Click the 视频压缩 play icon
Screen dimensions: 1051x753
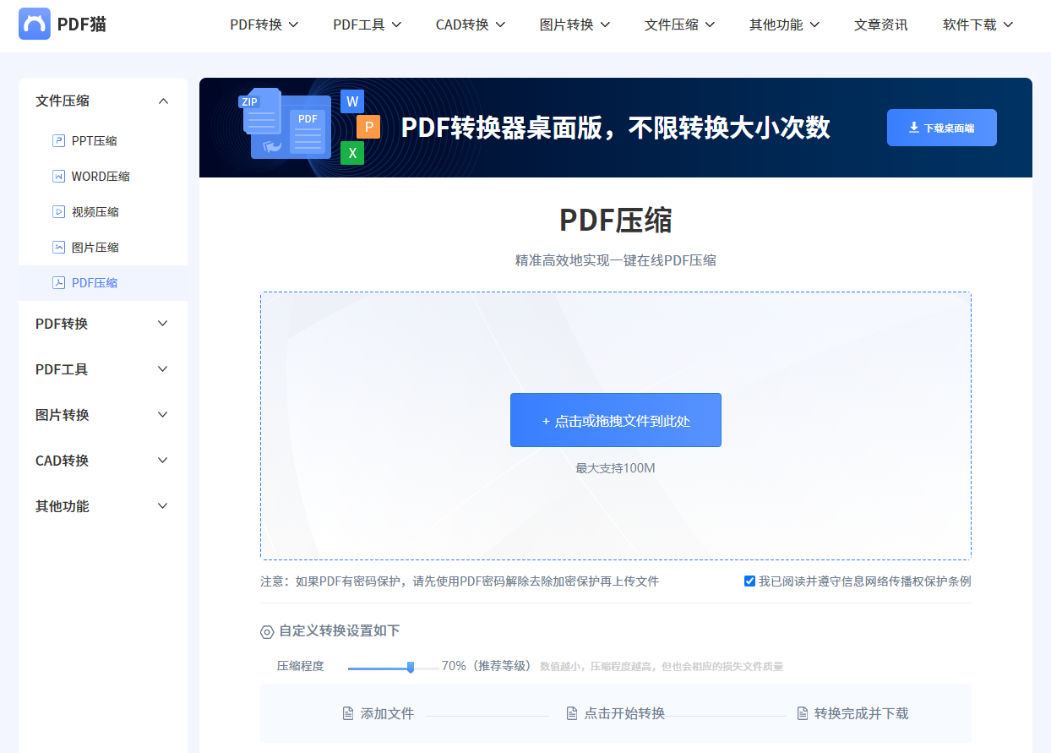tap(58, 212)
